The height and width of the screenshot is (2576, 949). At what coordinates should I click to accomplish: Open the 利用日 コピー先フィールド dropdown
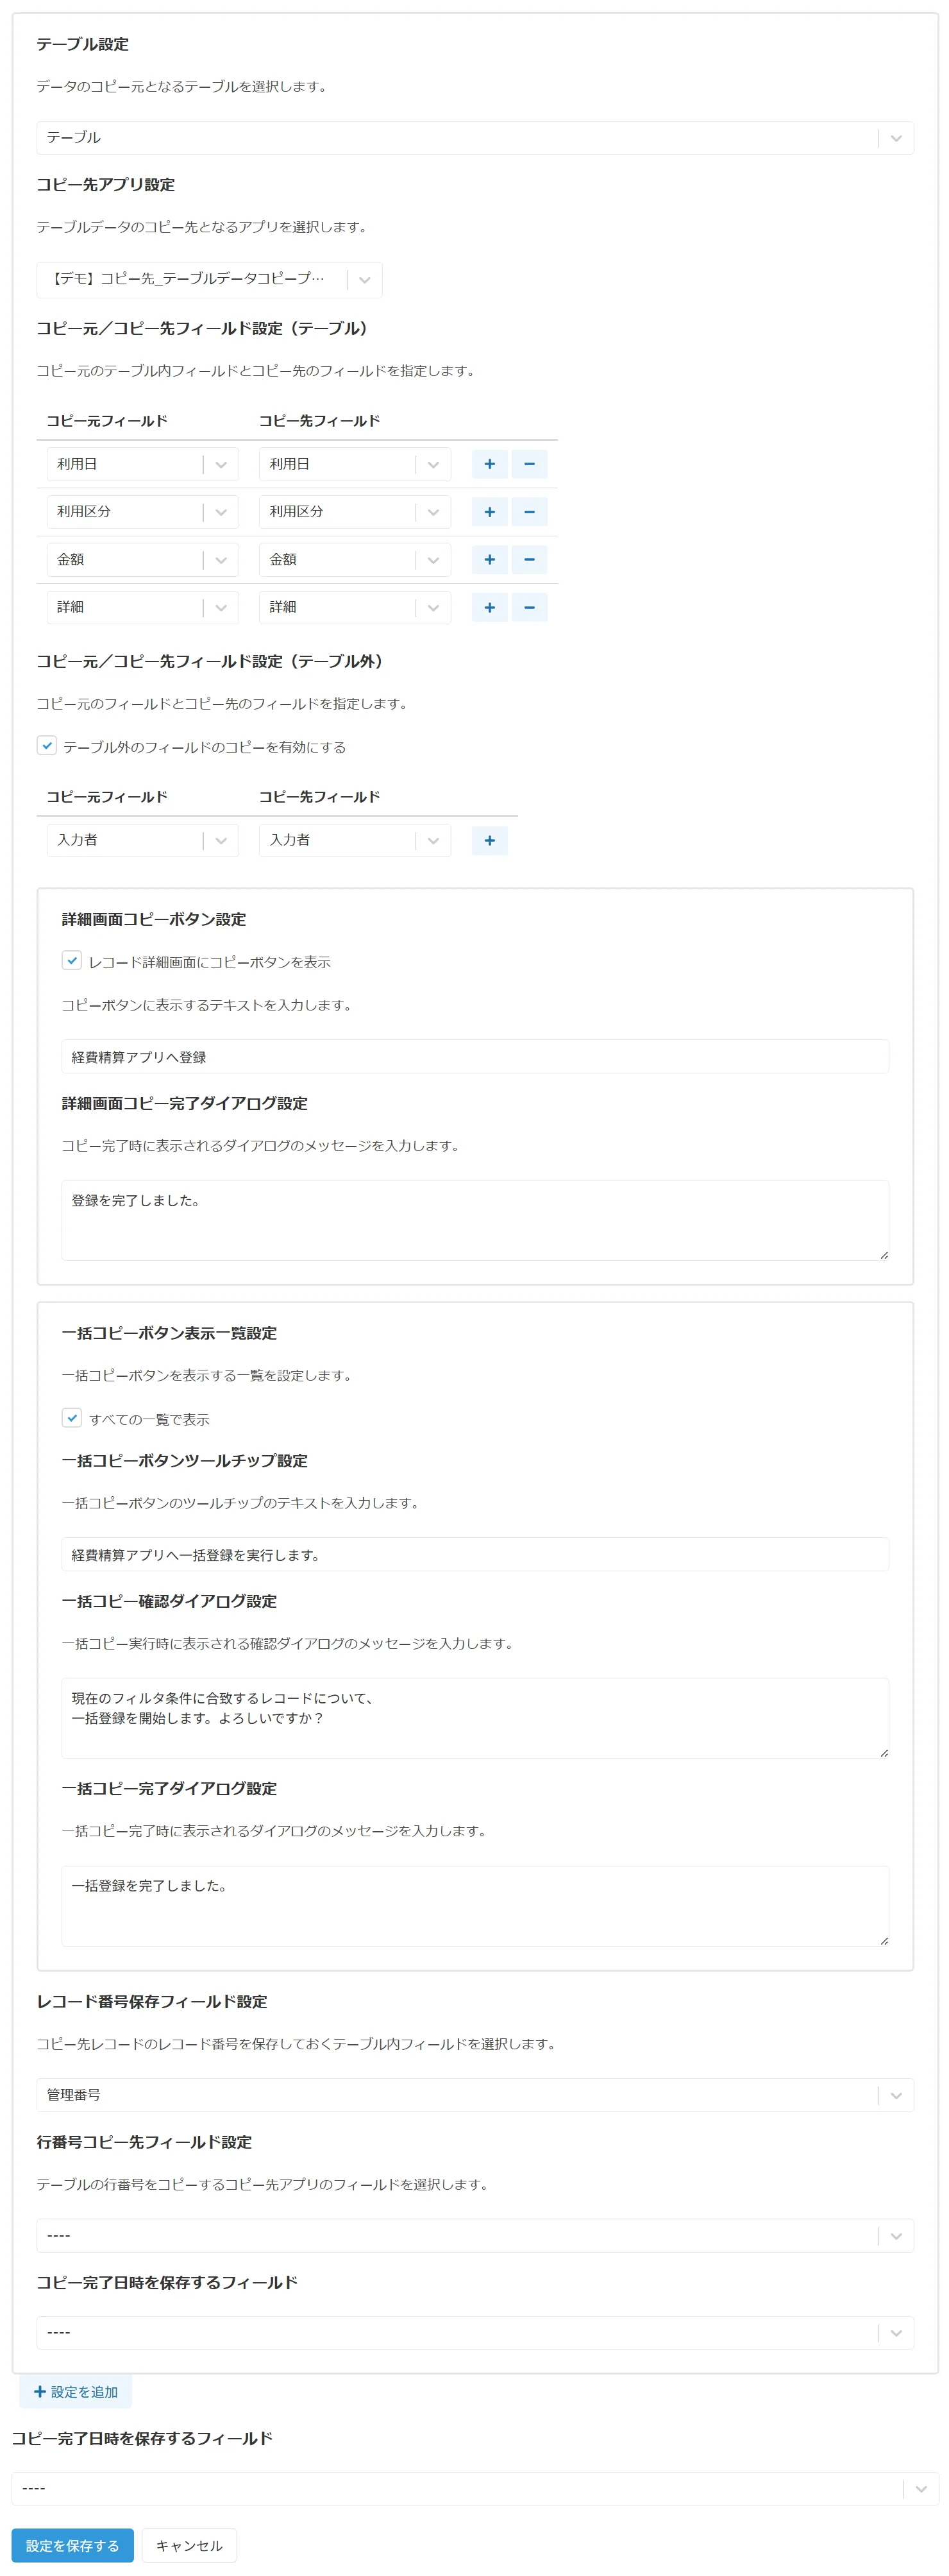[x=355, y=464]
